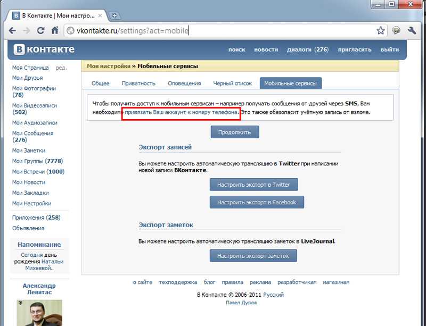
Task: Click the globe icon in address bar
Action: pos(70,31)
